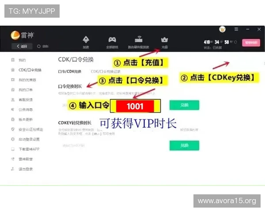Click 兑换 button in the CDKEY码兑换时长 section
The width and height of the screenshot is (265, 212).
coord(184,145)
